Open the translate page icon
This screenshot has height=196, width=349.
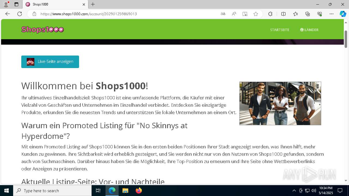(223, 14)
